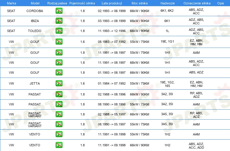The height and width of the screenshot is (151, 230).
Task: Click body code 19E, 1G1
Action: [x=167, y=42]
